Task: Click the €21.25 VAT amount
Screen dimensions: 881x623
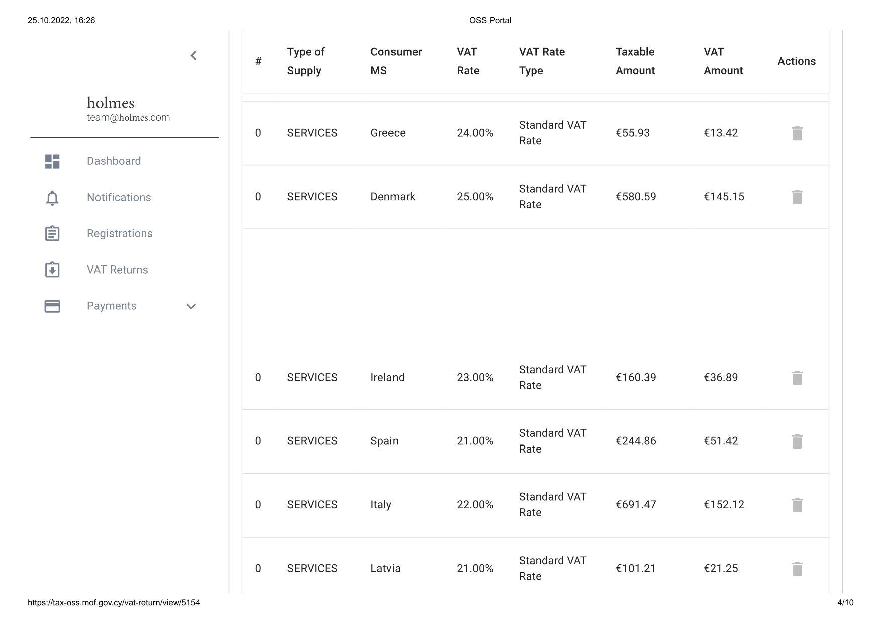Action: tap(721, 568)
